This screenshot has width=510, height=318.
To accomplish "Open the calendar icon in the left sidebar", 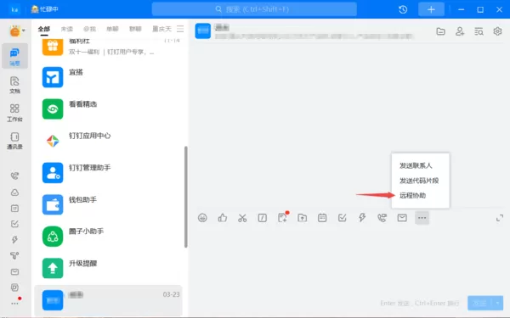I will [14, 208].
